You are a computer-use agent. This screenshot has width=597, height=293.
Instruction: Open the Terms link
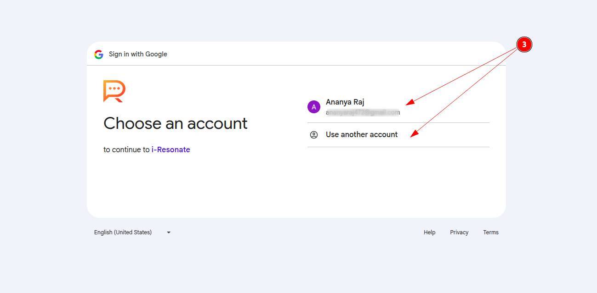[490, 232]
